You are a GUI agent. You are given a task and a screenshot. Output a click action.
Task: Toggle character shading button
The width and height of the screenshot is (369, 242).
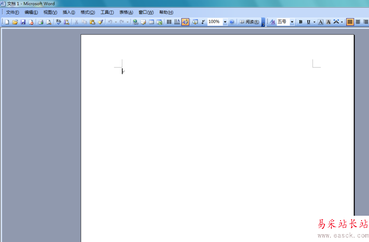coord(328,22)
